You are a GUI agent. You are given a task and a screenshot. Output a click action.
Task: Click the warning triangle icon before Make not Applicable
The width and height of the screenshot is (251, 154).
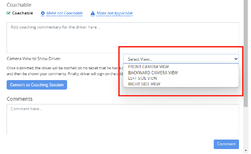[x=93, y=13]
